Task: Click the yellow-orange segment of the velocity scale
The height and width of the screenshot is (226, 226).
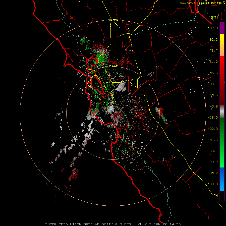Action: click(x=222, y=45)
